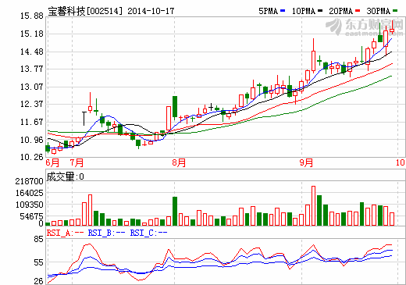
Task: Click the blue 5PMA legend swatch
Action: (283, 11)
